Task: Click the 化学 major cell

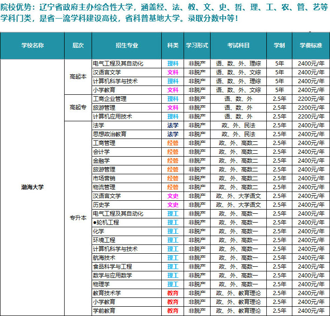Action: (x=127, y=231)
